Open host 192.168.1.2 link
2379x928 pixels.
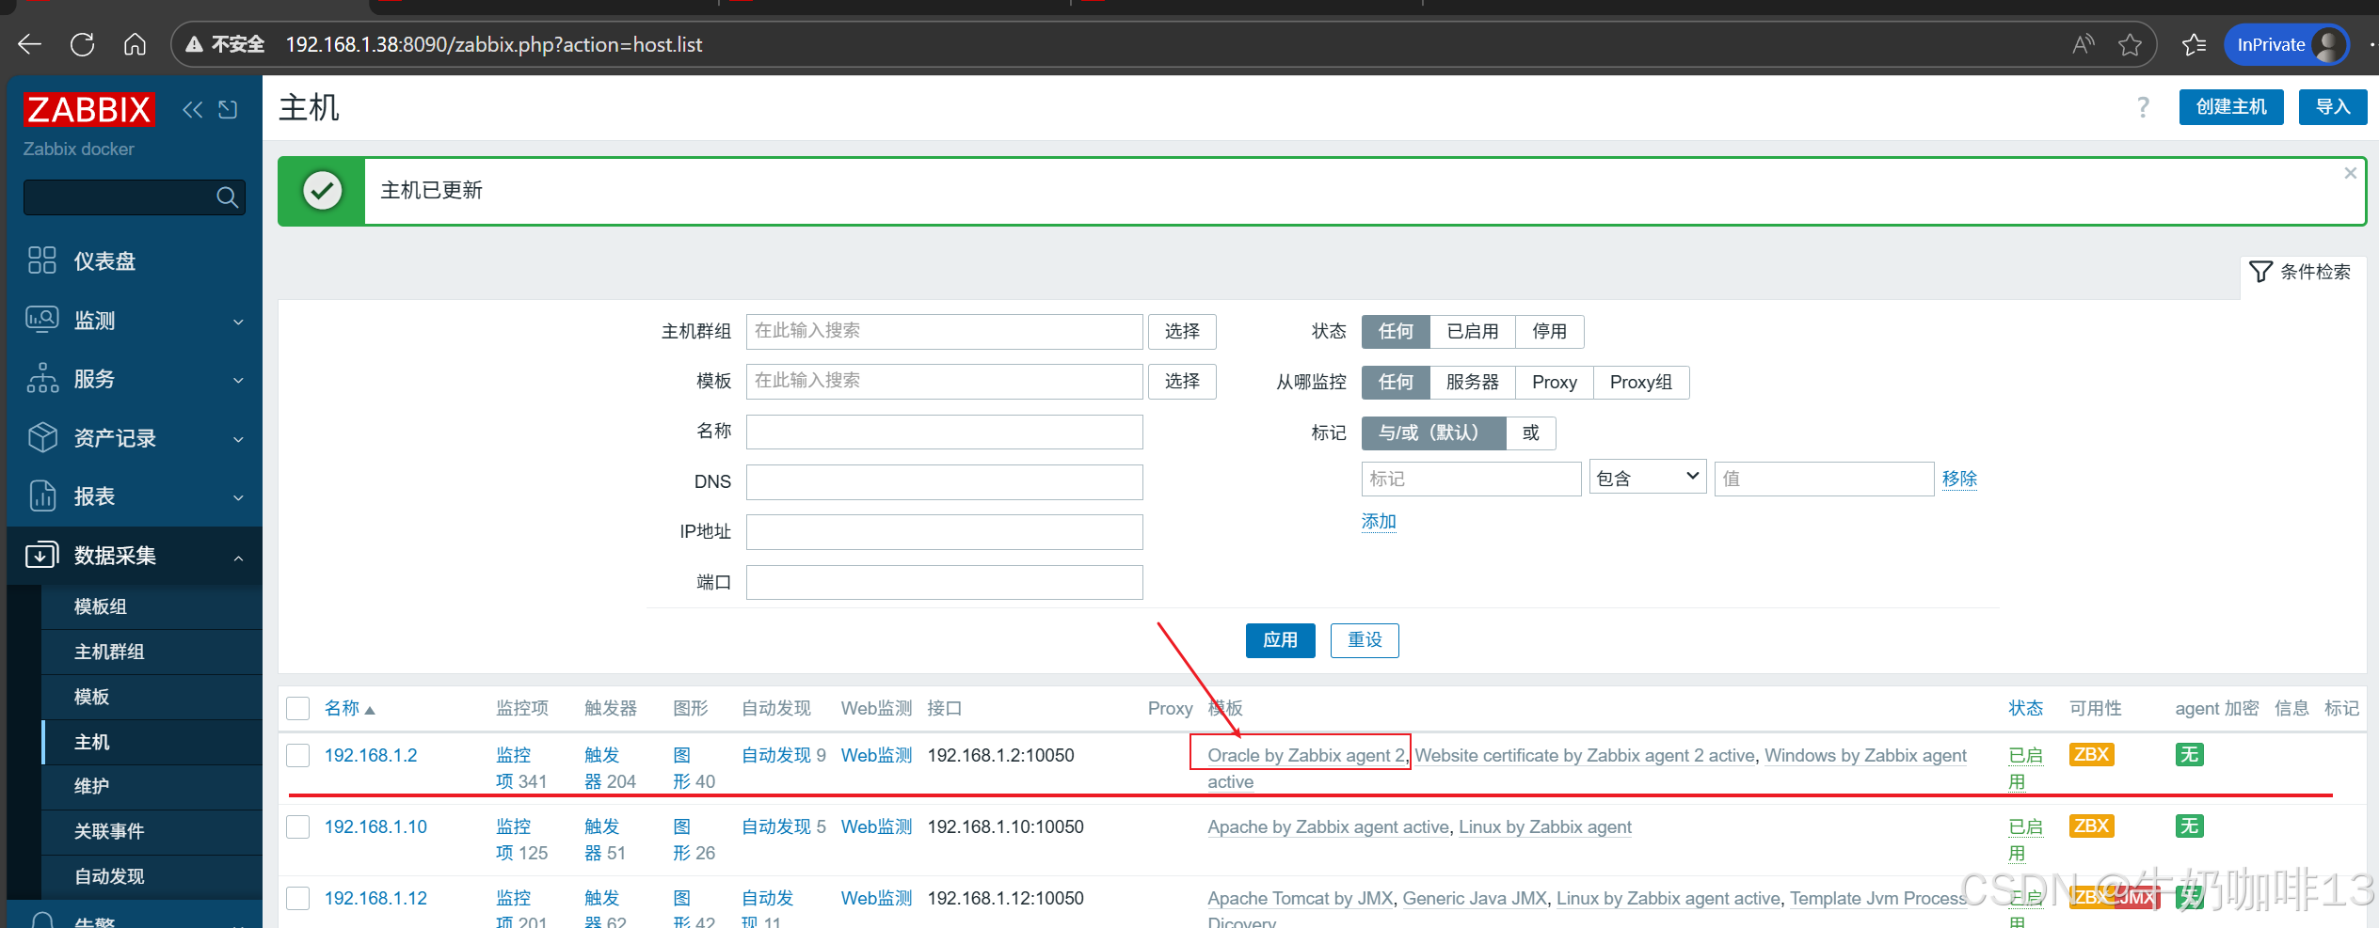tap(371, 755)
